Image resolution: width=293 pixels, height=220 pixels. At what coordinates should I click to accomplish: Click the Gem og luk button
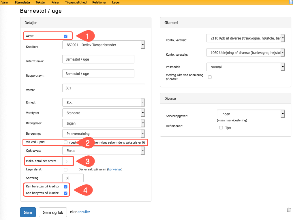tap(53, 212)
